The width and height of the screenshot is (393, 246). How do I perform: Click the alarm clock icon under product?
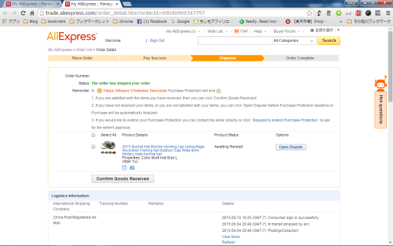[124, 168]
